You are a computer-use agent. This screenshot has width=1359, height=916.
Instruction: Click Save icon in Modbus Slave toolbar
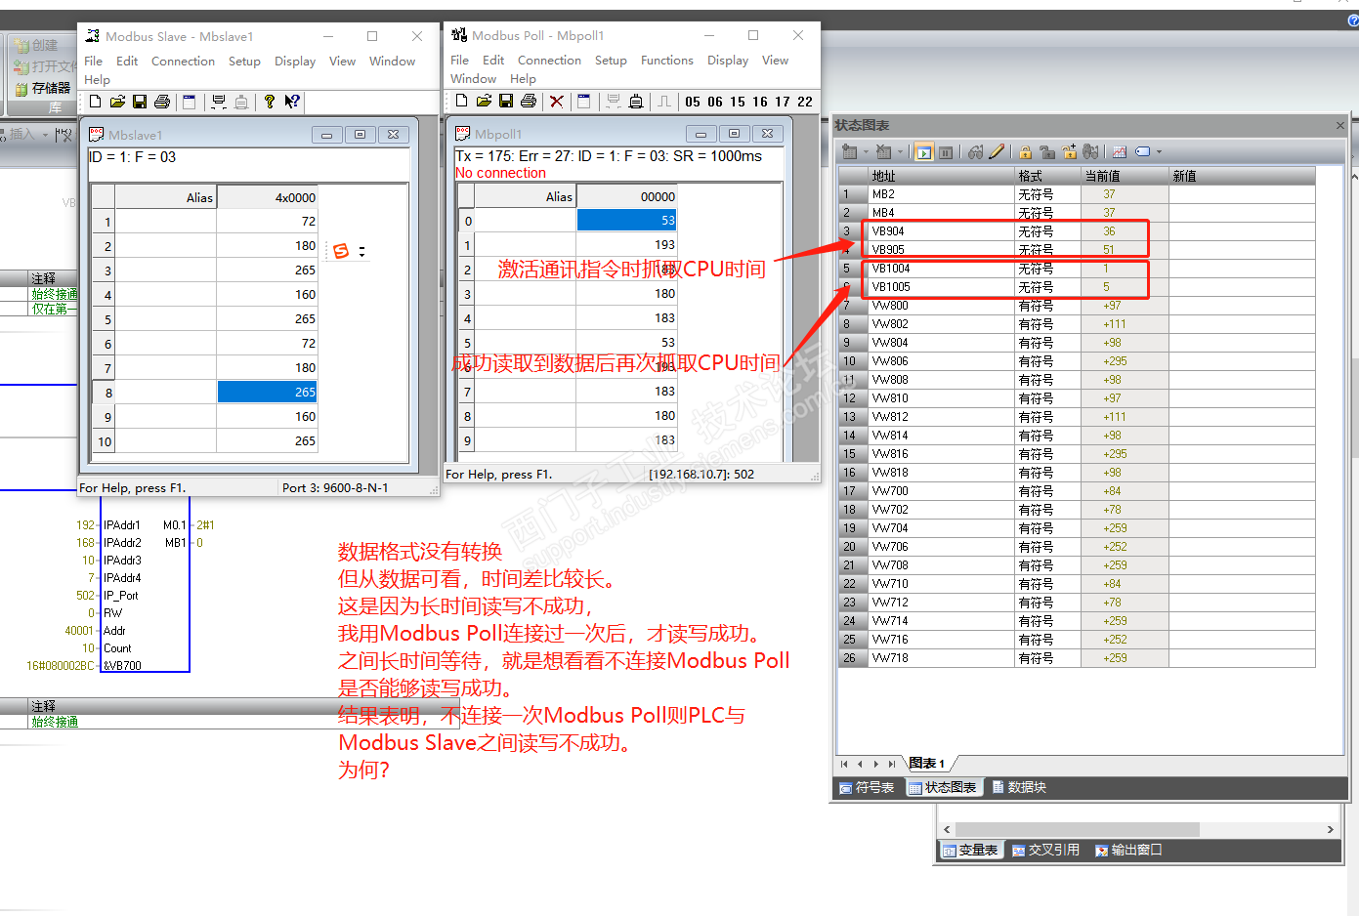140,102
